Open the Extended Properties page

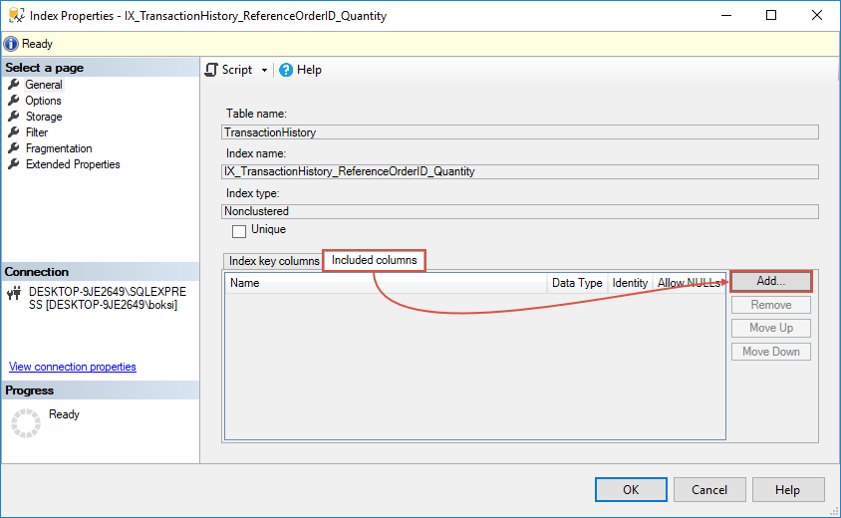click(x=73, y=164)
